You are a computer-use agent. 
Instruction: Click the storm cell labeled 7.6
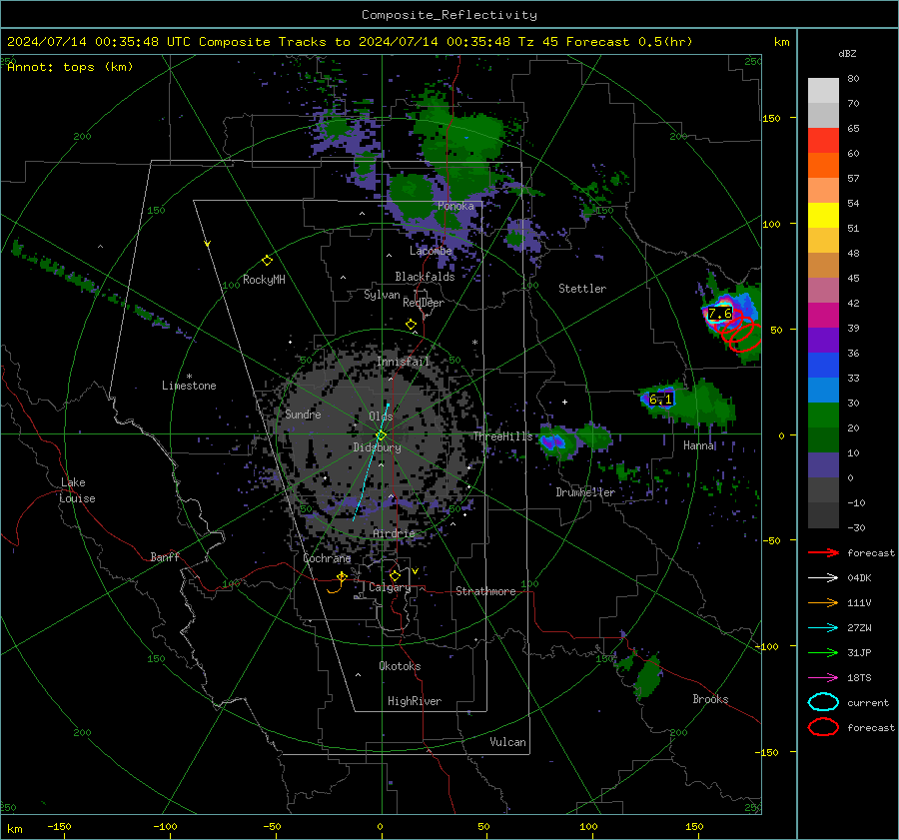(x=719, y=313)
